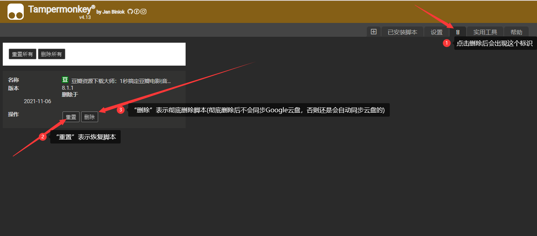Switch to the 设置 tab
This screenshot has width=537, height=236.
click(437, 32)
